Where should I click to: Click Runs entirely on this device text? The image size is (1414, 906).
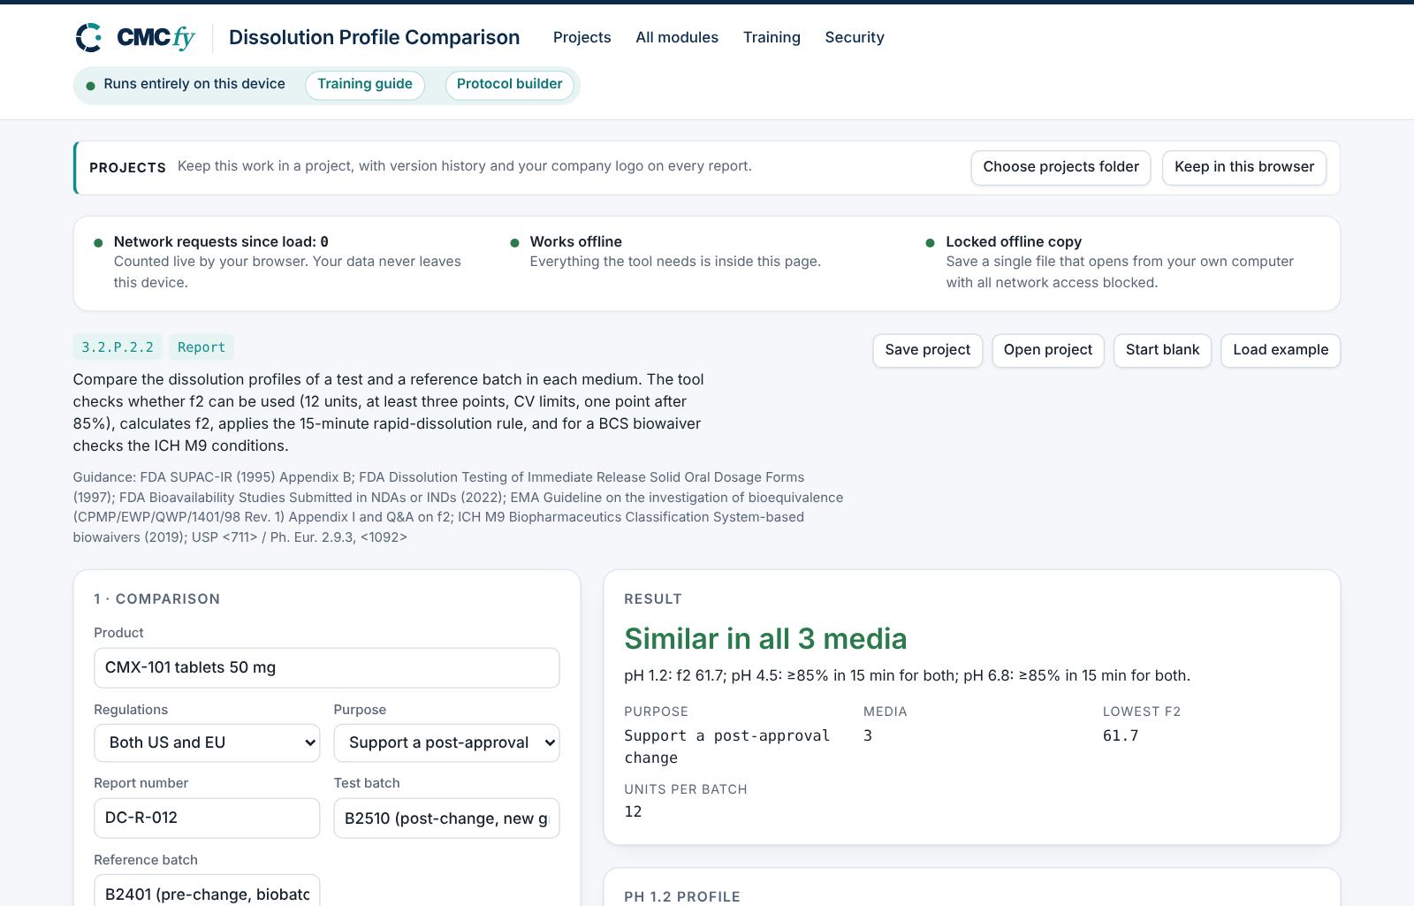click(194, 84)
